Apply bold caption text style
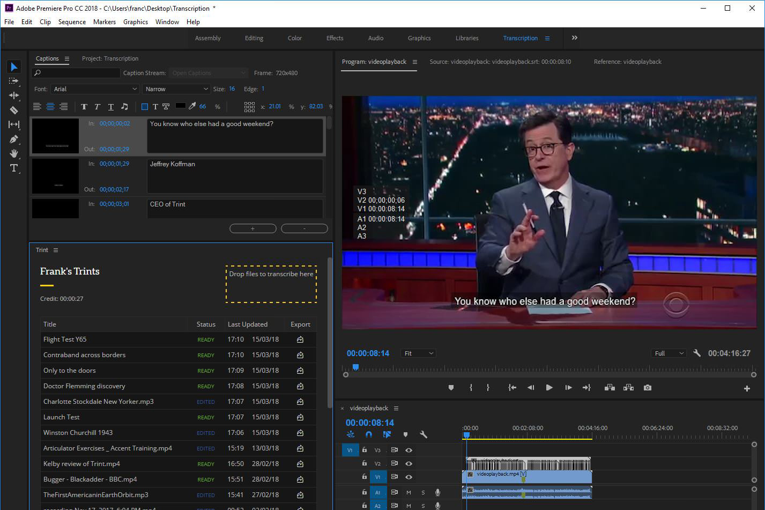Screen dimensions: 765x510 tap(84, 107)
